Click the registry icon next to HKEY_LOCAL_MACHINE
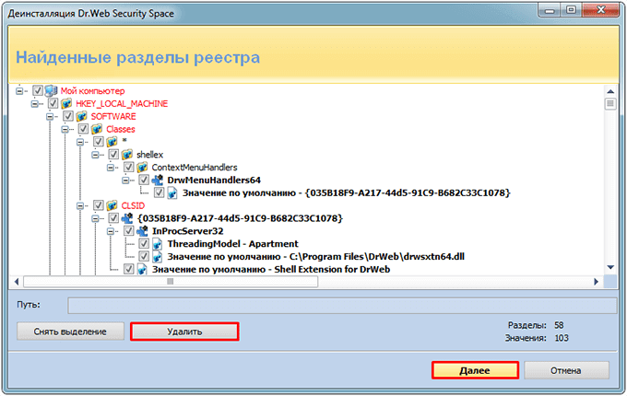 (x=66, y=103)
